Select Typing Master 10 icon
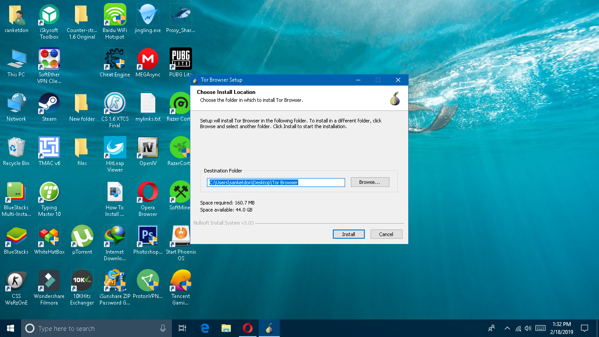599x337 pixels. coord(49,192)
